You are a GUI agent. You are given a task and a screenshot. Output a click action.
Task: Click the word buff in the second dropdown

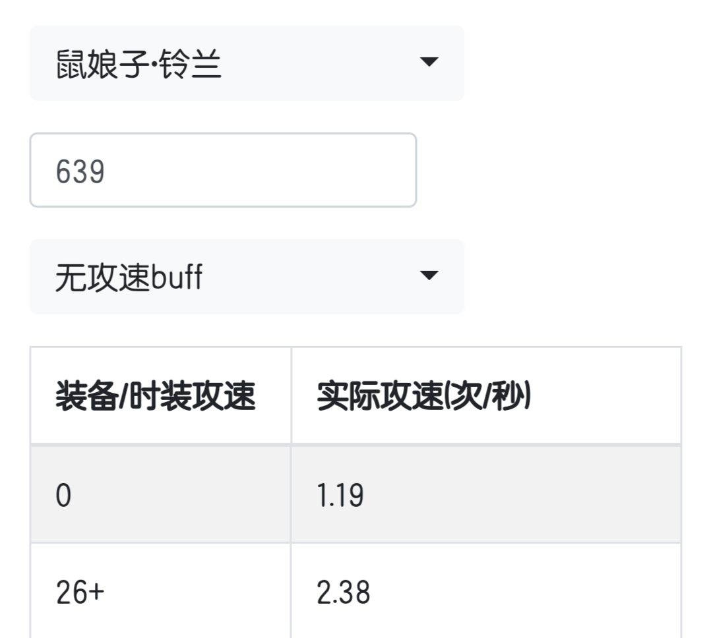[x=177, y=277]
